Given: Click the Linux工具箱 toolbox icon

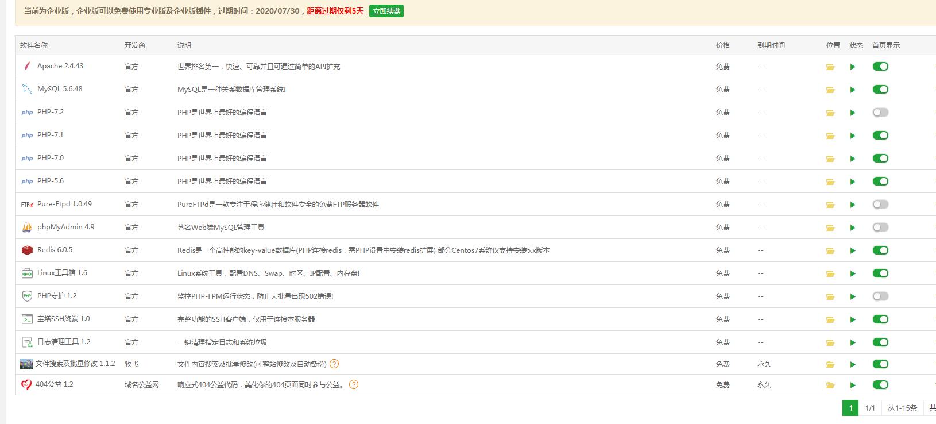Looking at the screenshot, I should [27, 273].
